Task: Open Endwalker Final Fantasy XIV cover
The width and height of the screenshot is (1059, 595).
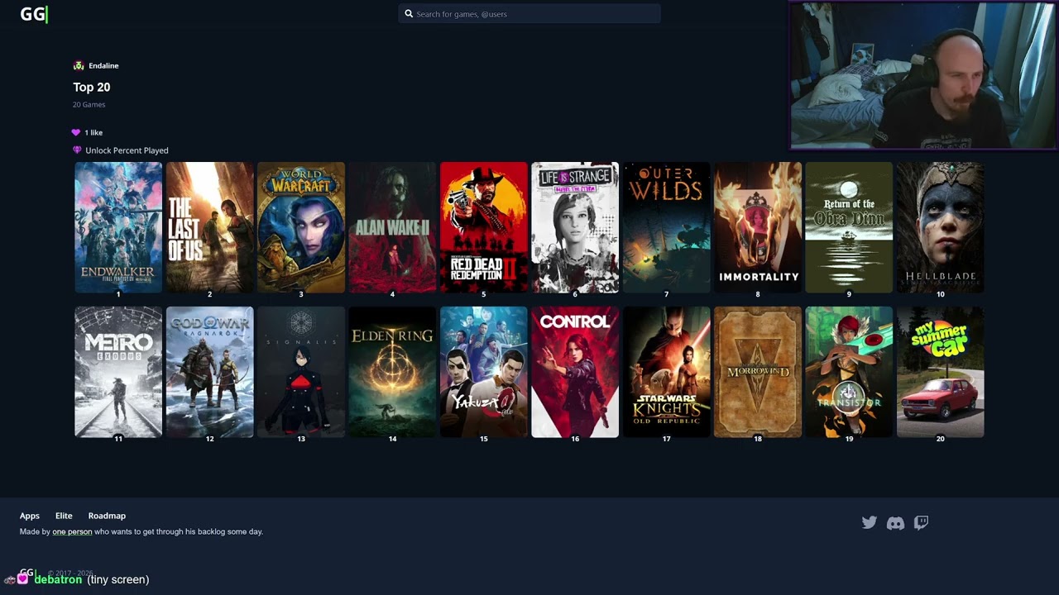Action: (118, 227)
